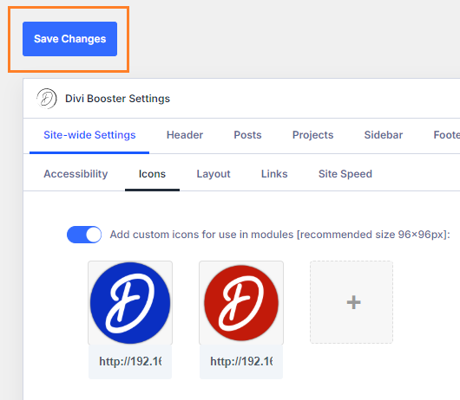
Task: Click the URL field under the red icon
Action: click(x=241, y=362)
